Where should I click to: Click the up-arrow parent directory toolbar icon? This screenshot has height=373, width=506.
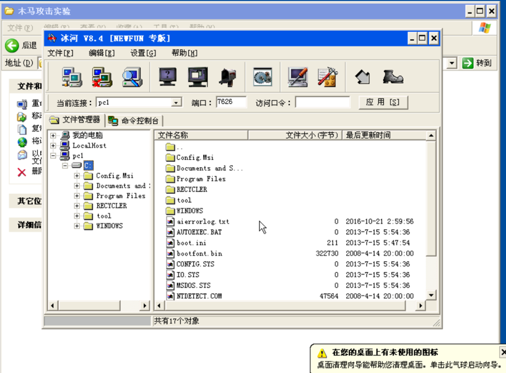(363, 77)
